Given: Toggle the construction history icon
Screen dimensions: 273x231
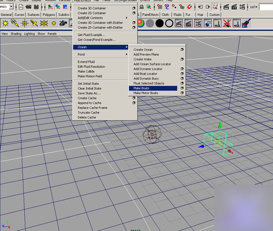Looking at the screenshot, I should (x=215, y=7).
